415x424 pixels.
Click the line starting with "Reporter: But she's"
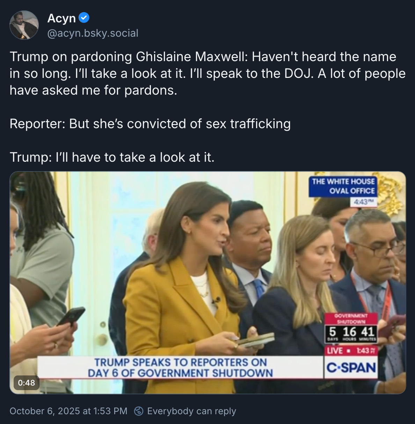150,124
